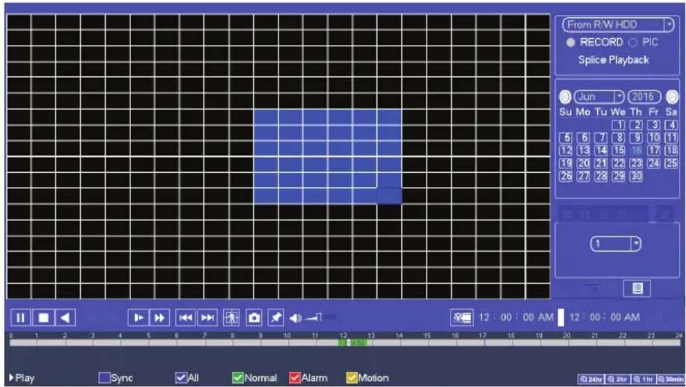The height and width of the screenshot is (387, 686).
Task: Play video backward with the reverse arrow
Action: (x=65, y=318)
